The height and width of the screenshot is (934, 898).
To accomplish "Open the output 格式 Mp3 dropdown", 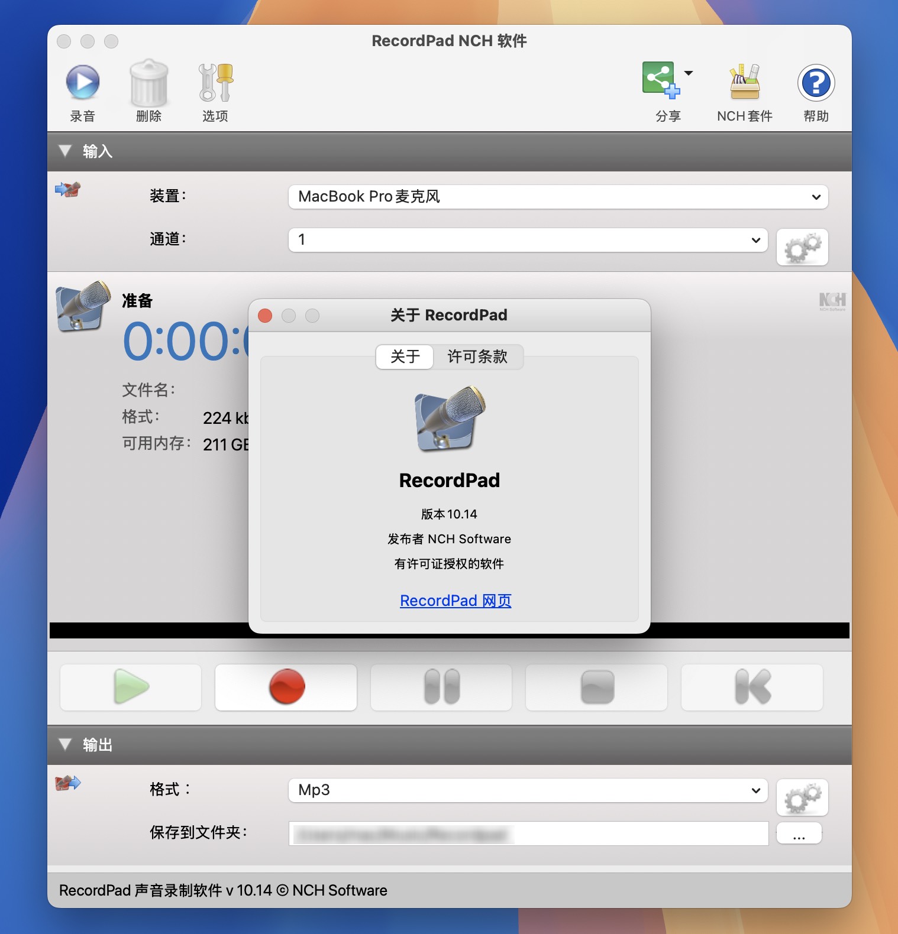I will pos(528,790).
